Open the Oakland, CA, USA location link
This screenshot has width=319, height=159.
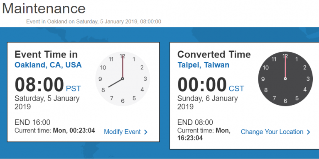click(x=48, y=65)
